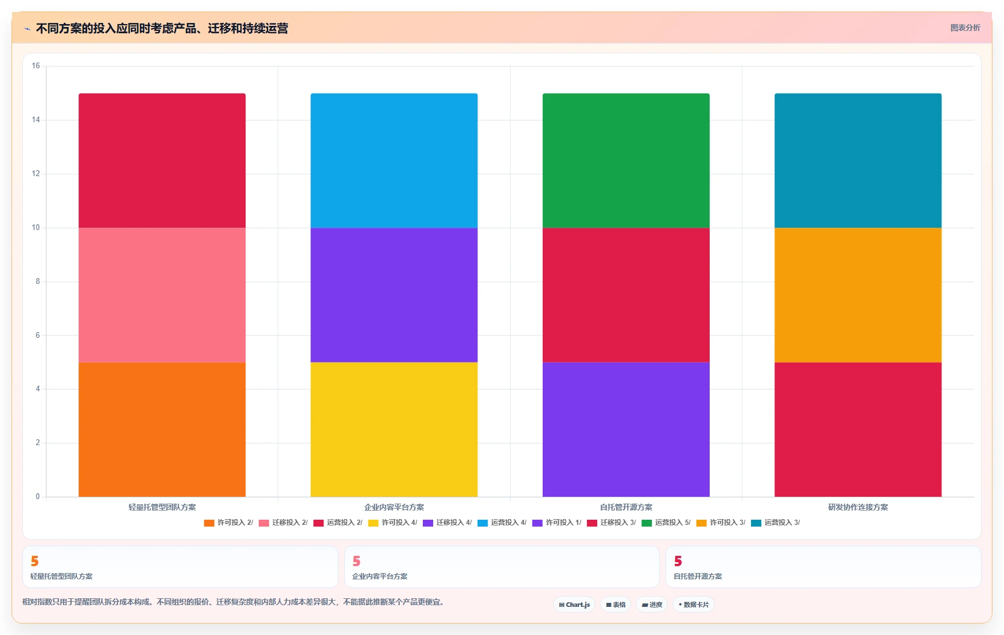Click the purple segment of 自托管开源方案 bar
The width and height of the screenshot is (1004, 635).
tap(626, 430)
